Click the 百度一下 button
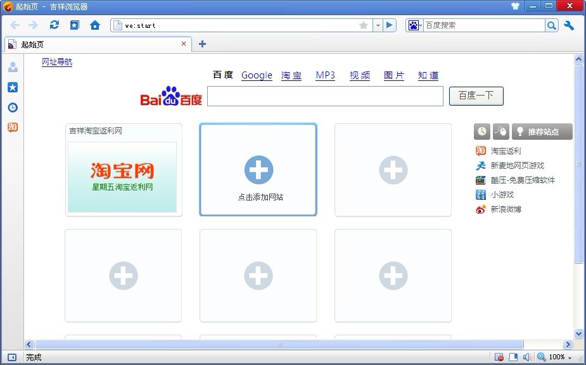The width and height of the screenshot is (586, 365). [476, 96]
